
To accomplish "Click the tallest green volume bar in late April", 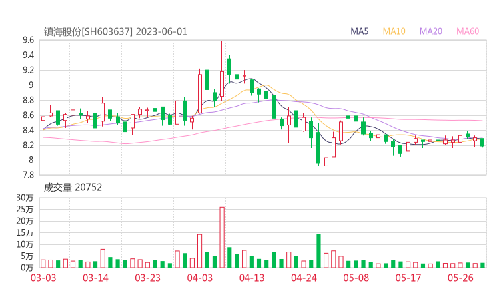I will pyautogui.click(x=318, y=251).
